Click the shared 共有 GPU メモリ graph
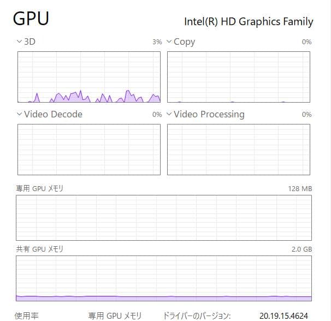Image resolution: width=331 pixels, height=321 pixels. (x=164, y=278)
